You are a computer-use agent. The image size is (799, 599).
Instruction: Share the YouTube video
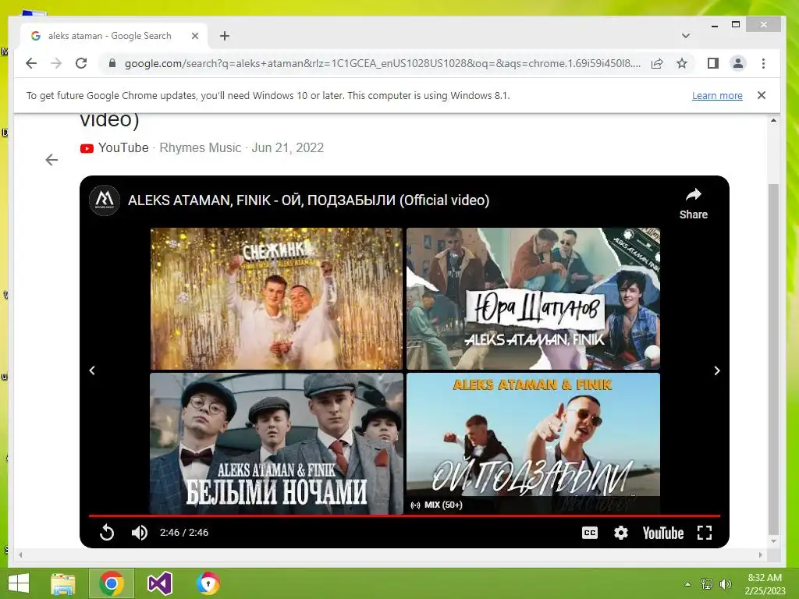693,204
